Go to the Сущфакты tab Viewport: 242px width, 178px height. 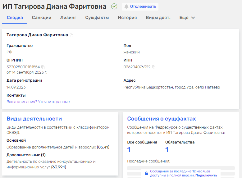tap(97, 18)
